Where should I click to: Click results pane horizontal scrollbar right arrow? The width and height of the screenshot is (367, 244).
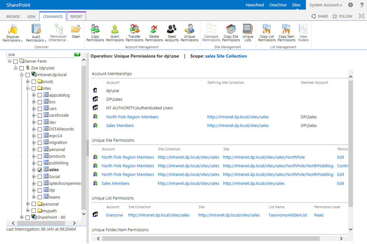pos(341,239)
